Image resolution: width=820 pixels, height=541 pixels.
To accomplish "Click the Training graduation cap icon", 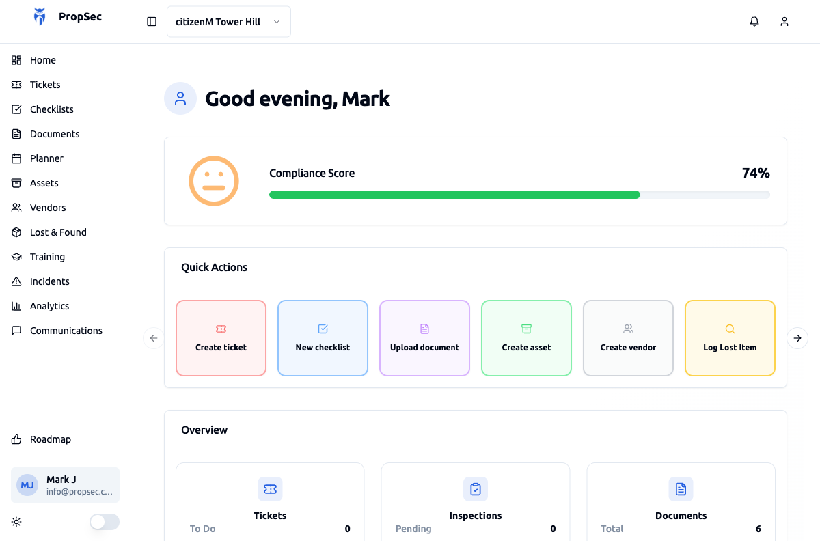I will [x=16, y=257].
